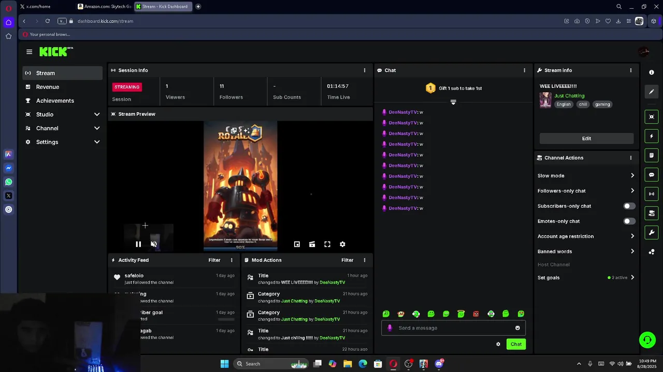This screenshot has width=663, height=372.
Task: Open the Mod Actions Filter
Action: point(348,260)
